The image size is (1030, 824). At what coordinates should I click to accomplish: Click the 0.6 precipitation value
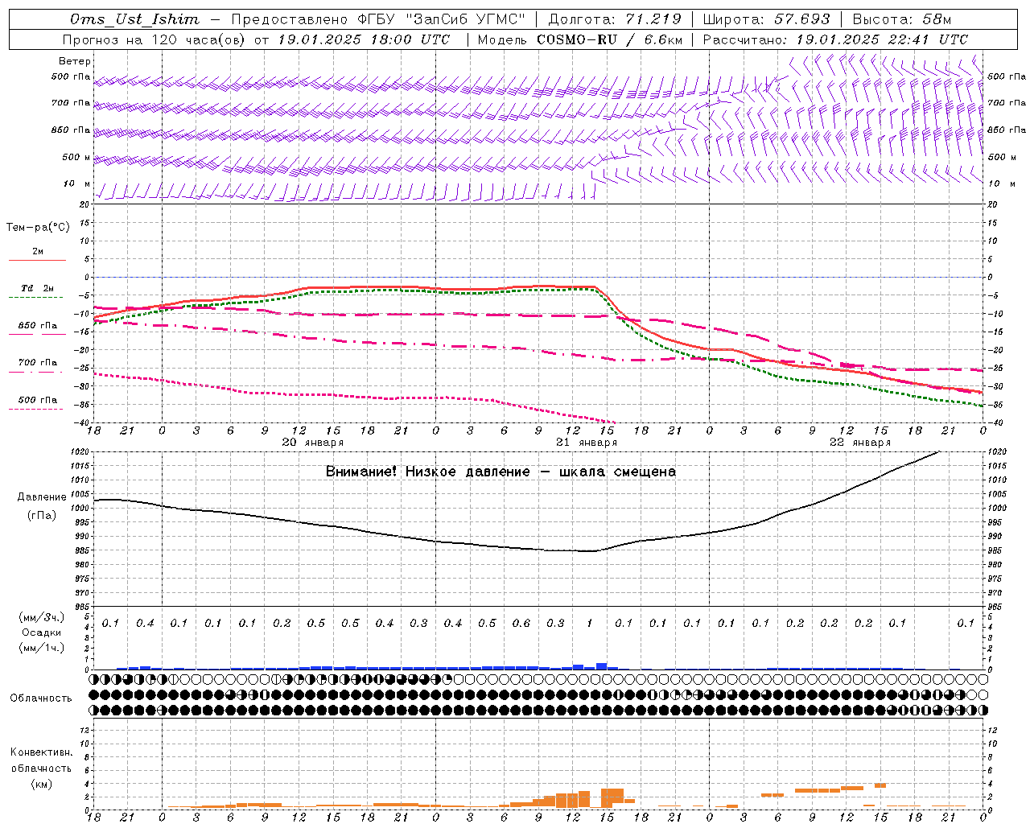coord(521,623)
